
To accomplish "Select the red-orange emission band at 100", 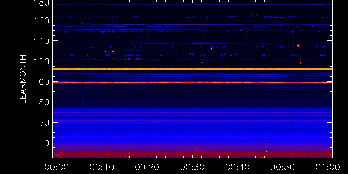I will tap(192, 83).
